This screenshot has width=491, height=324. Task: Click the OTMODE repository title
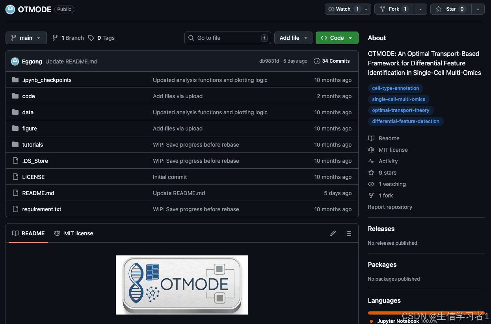pos(35,9)
